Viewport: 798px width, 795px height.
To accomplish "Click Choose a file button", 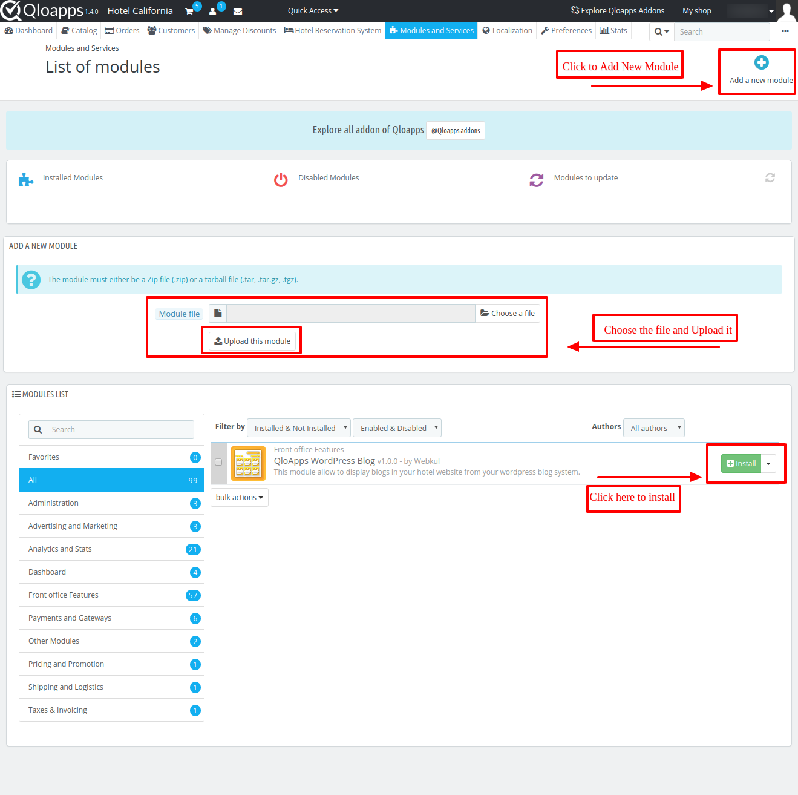I will (x=508, y=313).
